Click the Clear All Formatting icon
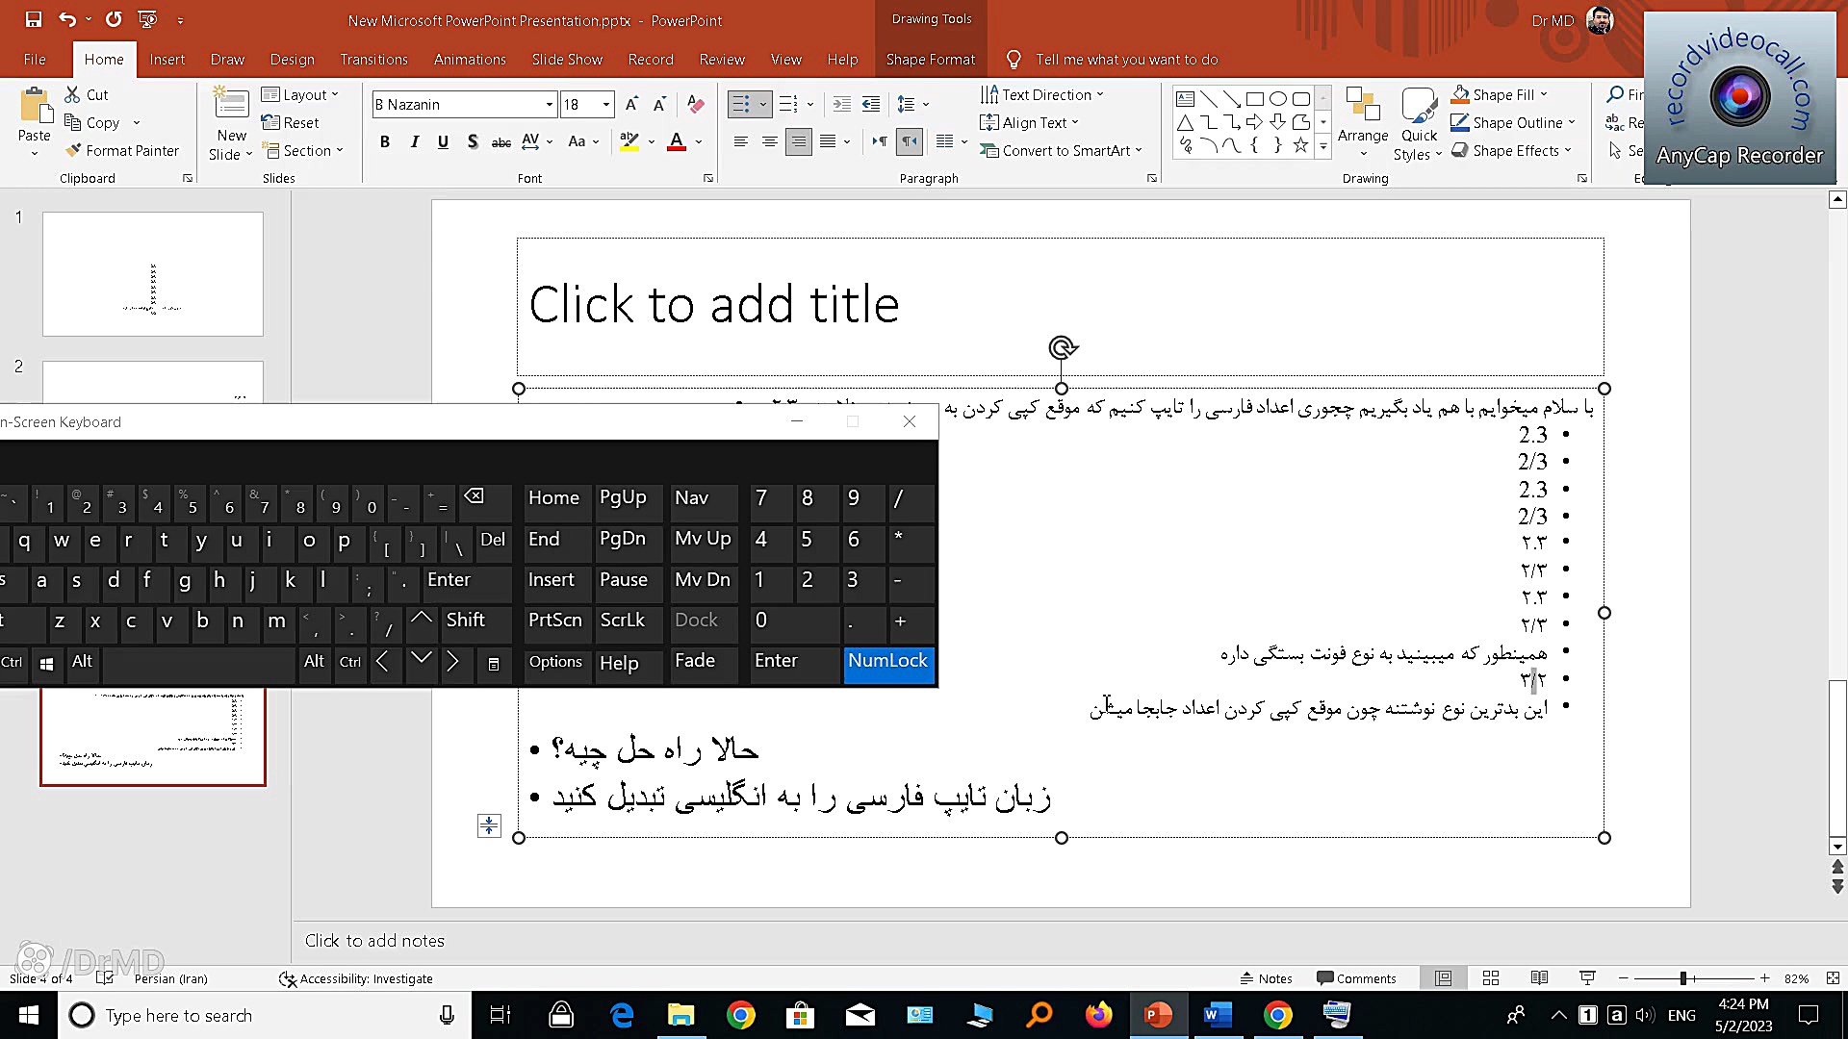1848x1039 pixels. tap(696, 104)
